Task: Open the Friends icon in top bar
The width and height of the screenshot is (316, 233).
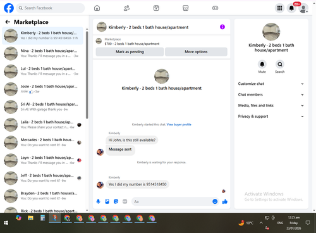Action: (x=126, y=8)
